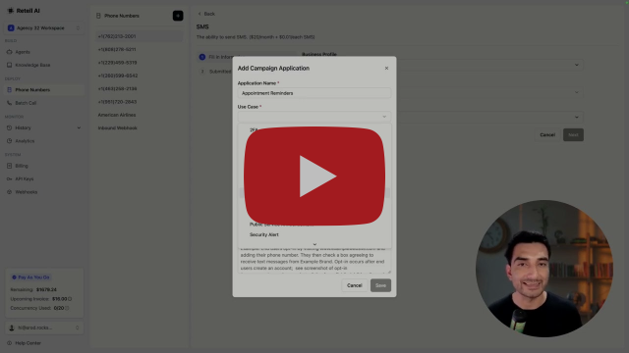Open the Use Case dropdown
The image size is (629, 353).
314,117
